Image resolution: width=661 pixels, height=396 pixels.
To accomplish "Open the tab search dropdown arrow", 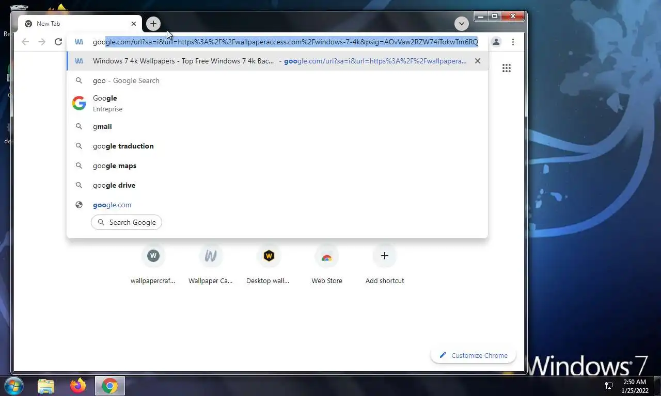I will point(462,24).
